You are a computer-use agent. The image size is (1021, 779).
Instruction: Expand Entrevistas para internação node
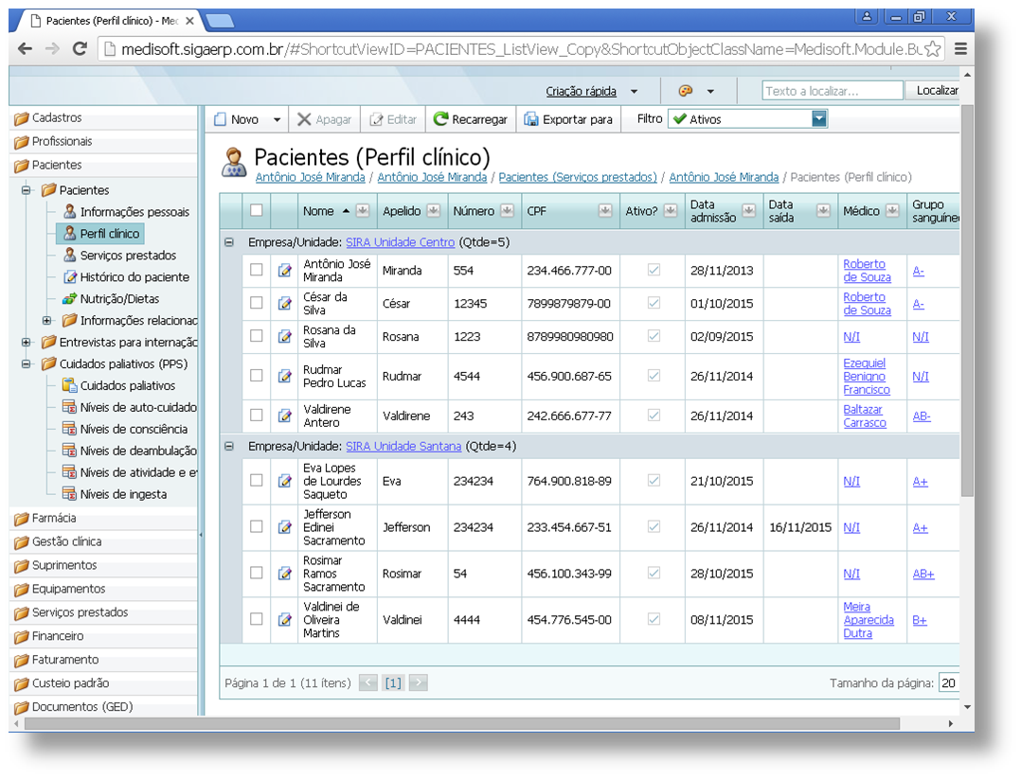pos(27,343)
